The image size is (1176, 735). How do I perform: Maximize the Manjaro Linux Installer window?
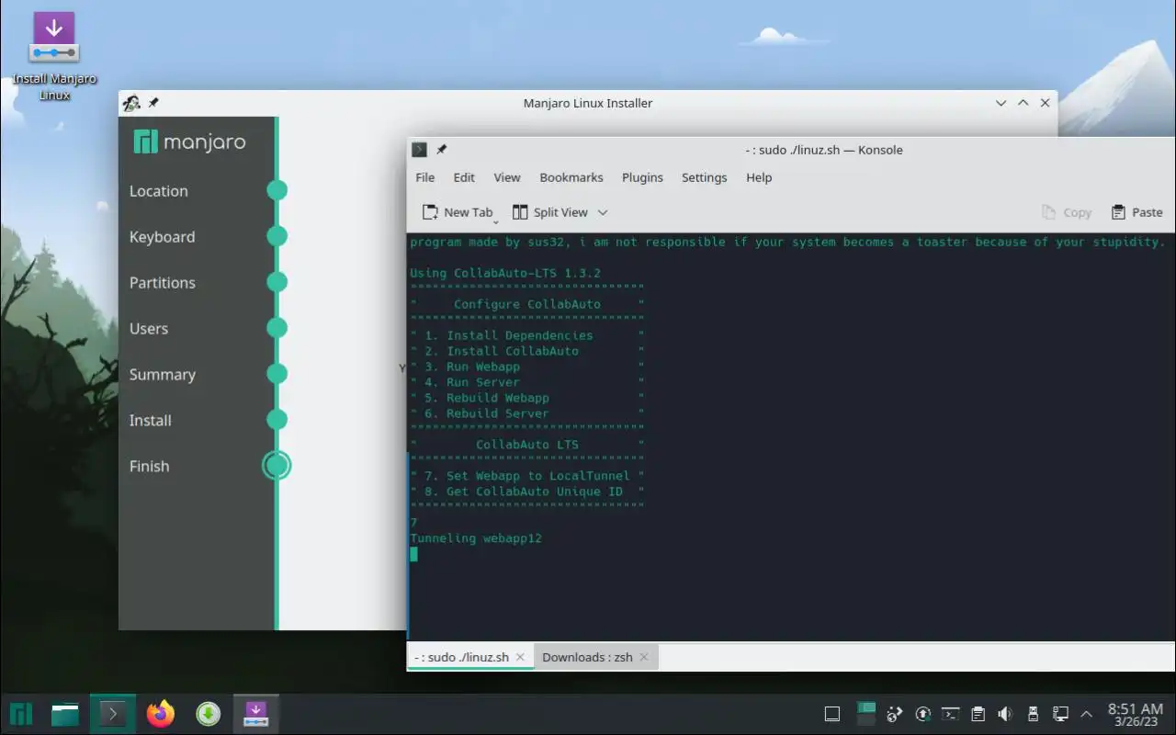pyautogui.click(x=1023, y=103)
